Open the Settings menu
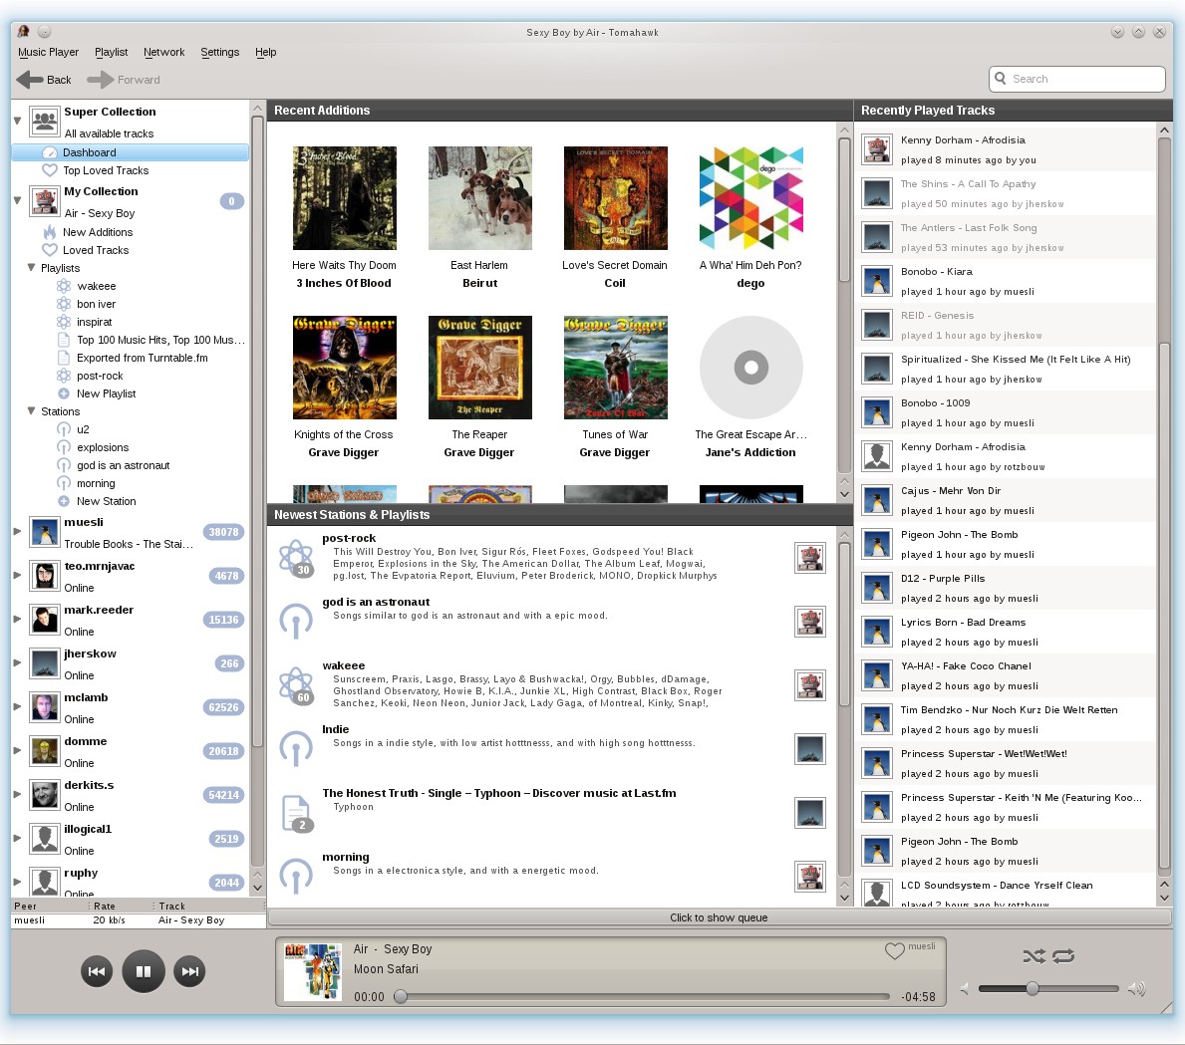Screen dimensions: 1185x1045 (x=219, y=52)
